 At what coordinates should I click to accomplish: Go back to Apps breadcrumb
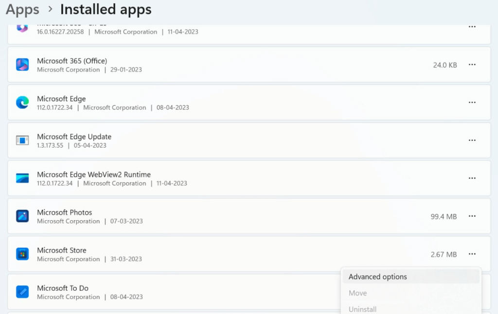[x=22, y=9]
